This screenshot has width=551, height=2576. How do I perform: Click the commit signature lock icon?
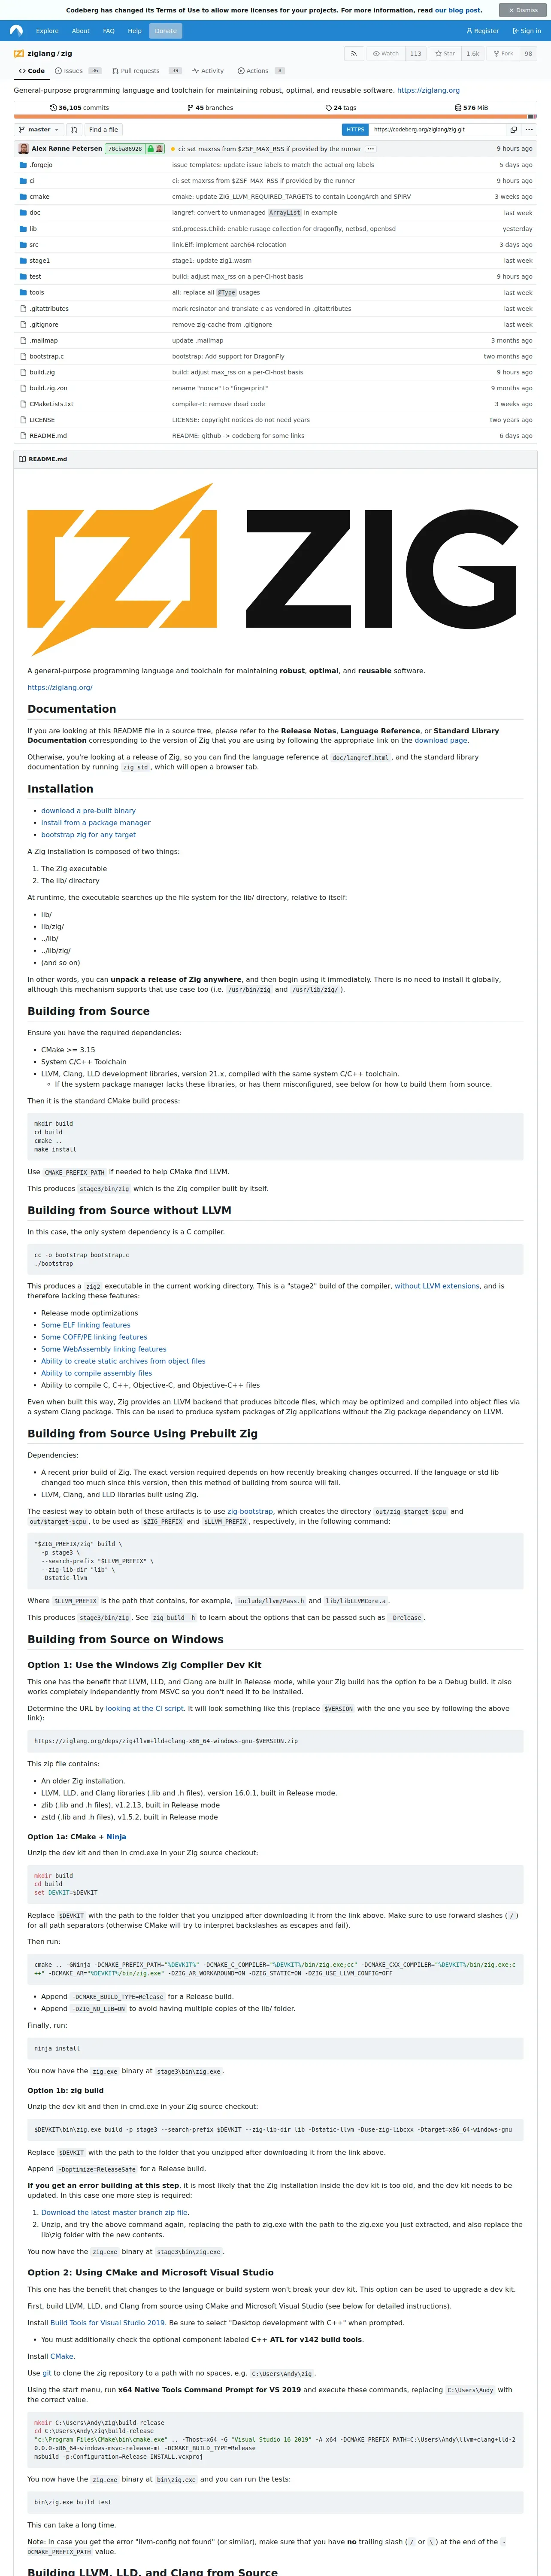click(150, 149)
